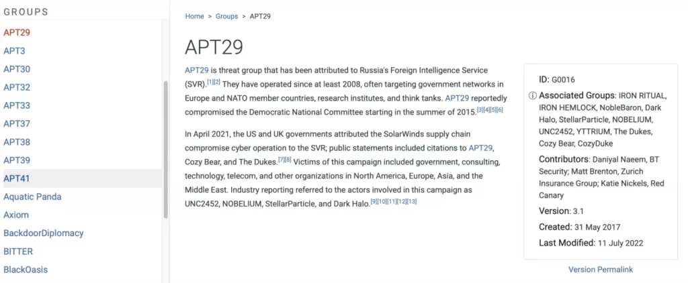The width and height of the screenshot is (688, 283).
Task: Click the sidebar vertical scrollbar thumb
Action: (x=166, y=150)
